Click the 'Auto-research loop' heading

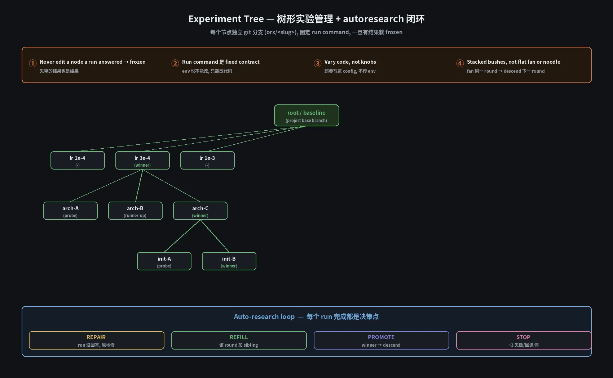(306, 317)
